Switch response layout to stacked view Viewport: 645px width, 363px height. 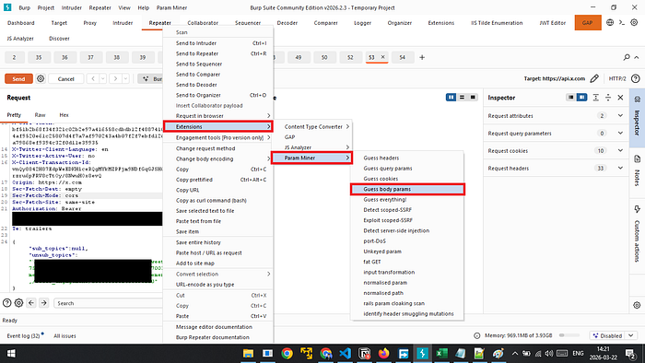[x=462, y=97]
